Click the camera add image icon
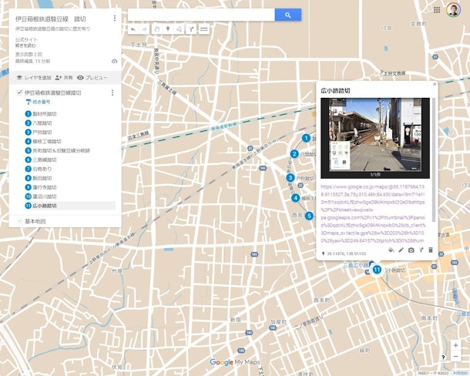470x376 pixels. [411, 250]
